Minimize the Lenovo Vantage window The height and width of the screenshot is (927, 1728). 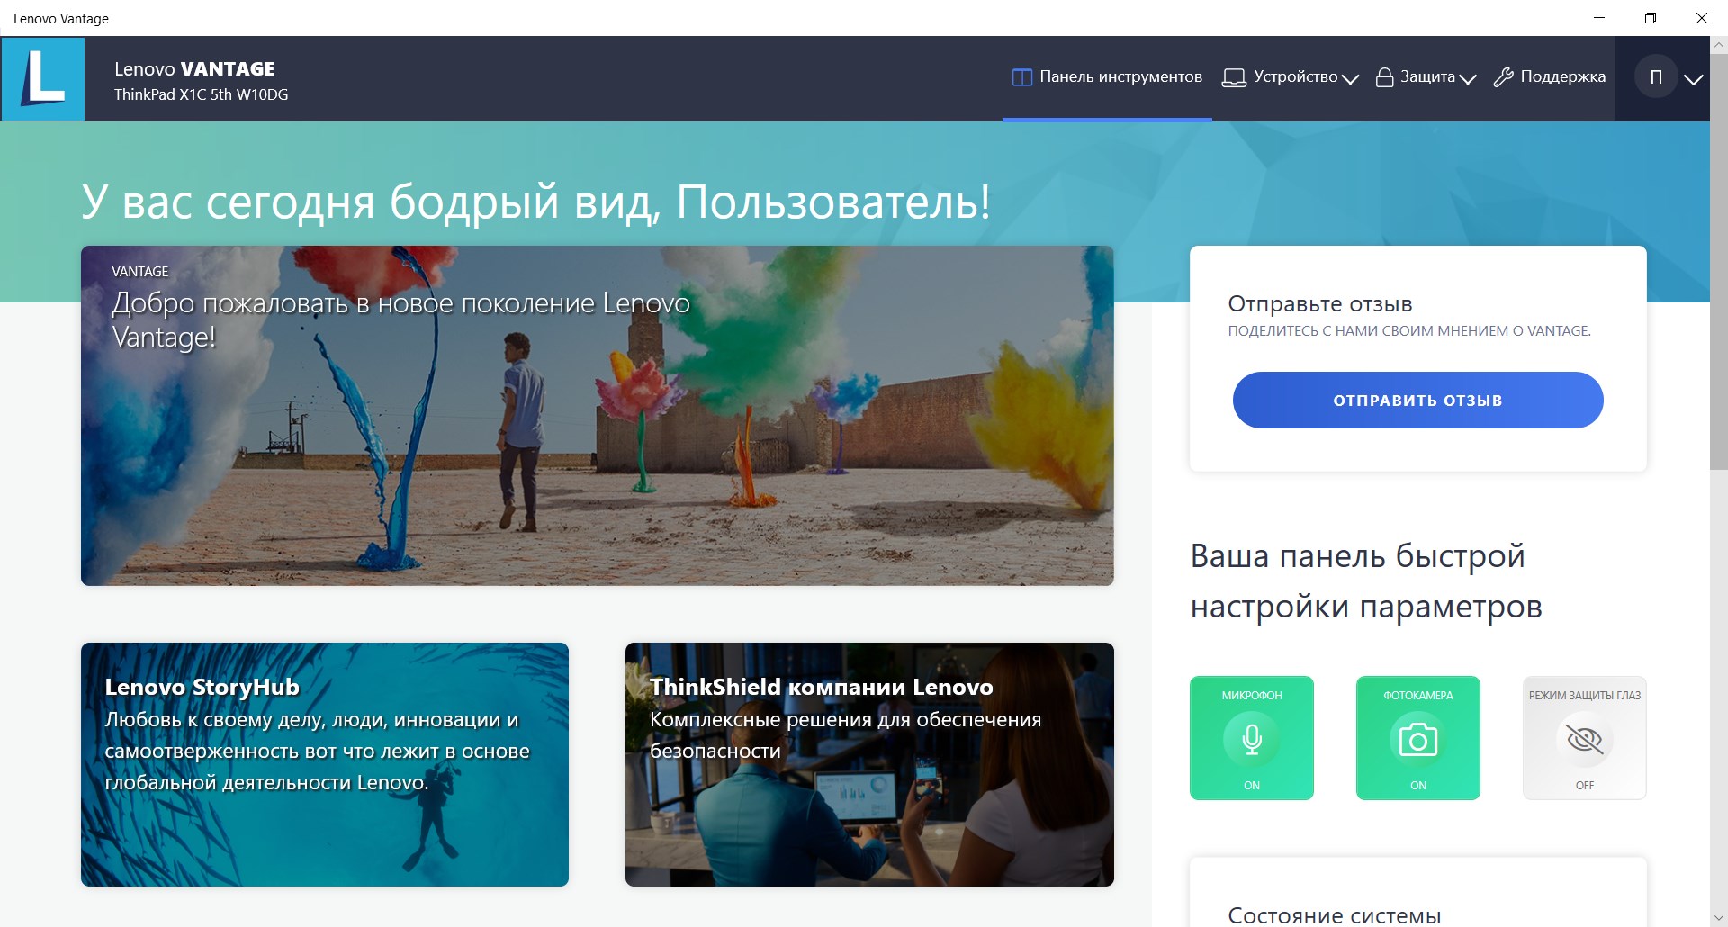pos(1599,18)
